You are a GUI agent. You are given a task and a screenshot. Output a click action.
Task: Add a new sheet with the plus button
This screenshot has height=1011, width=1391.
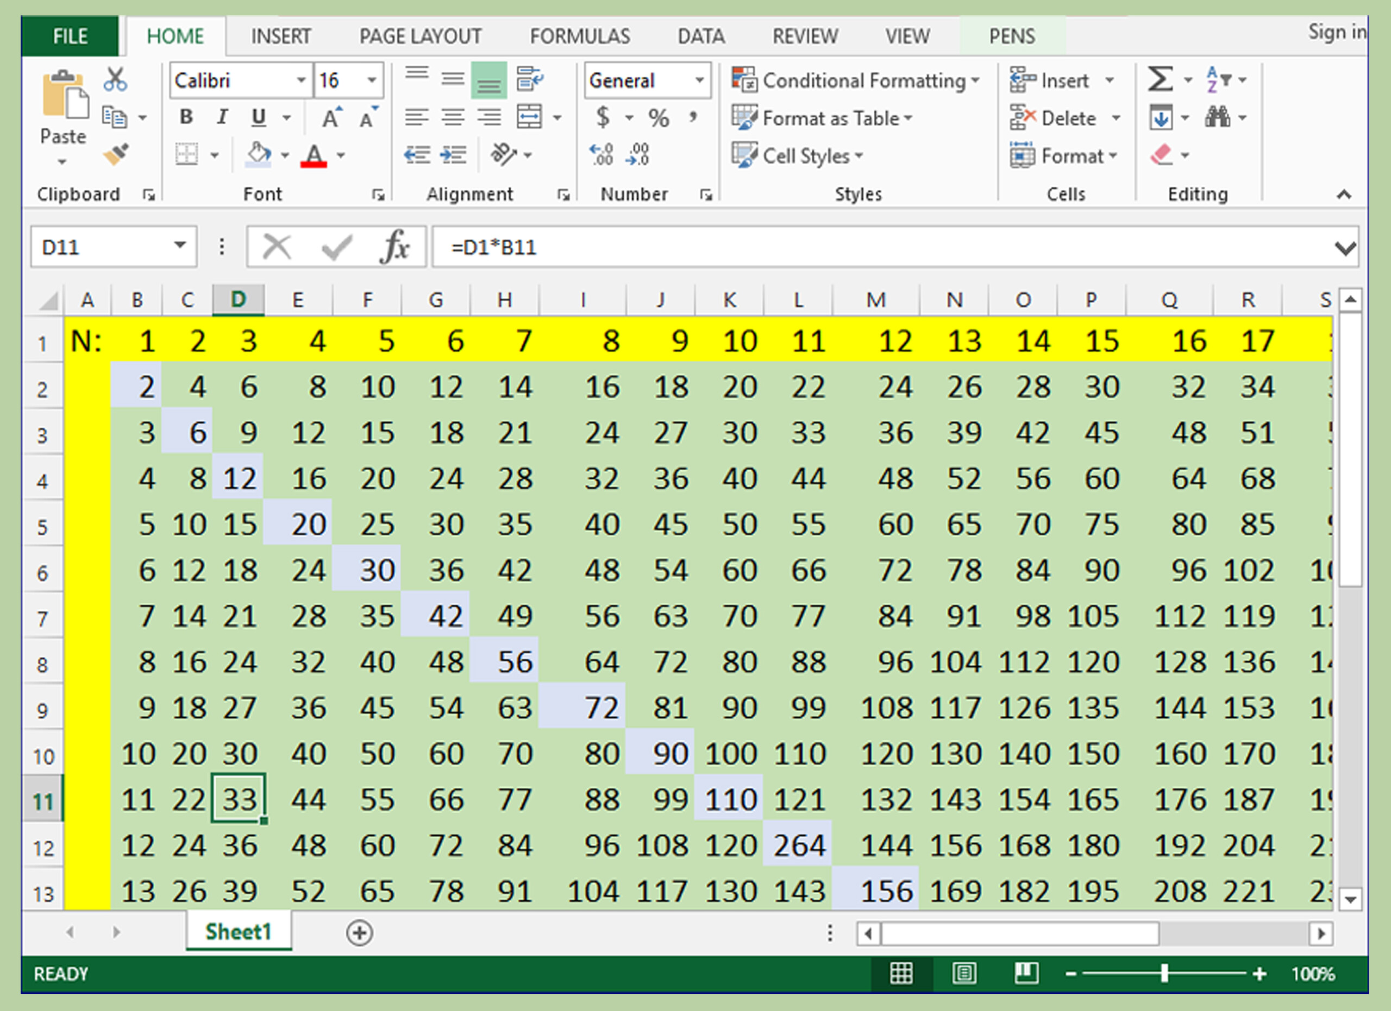(359, 933)
